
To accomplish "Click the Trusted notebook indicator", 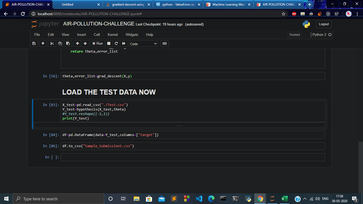I will 294,35.
